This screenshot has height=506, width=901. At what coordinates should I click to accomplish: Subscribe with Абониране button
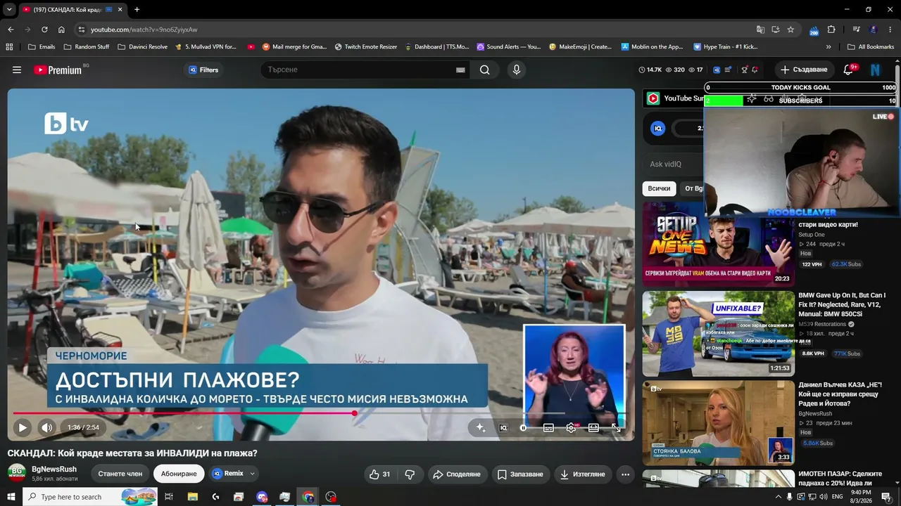pyautogui.click(x=179, y=474)
